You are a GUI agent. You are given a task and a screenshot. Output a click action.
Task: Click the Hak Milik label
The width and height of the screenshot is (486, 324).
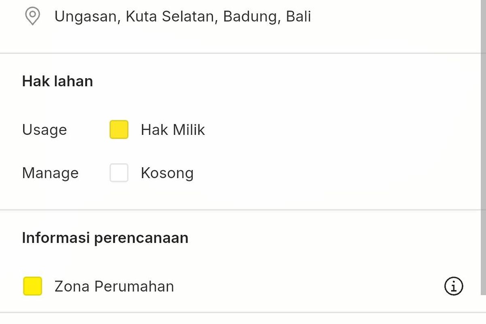pyautogui.click(x=173, y=130)
